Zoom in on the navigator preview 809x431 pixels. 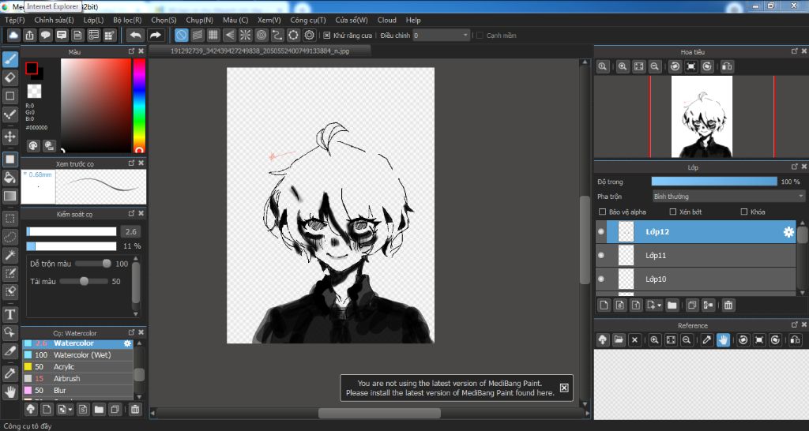click(623, 66)
